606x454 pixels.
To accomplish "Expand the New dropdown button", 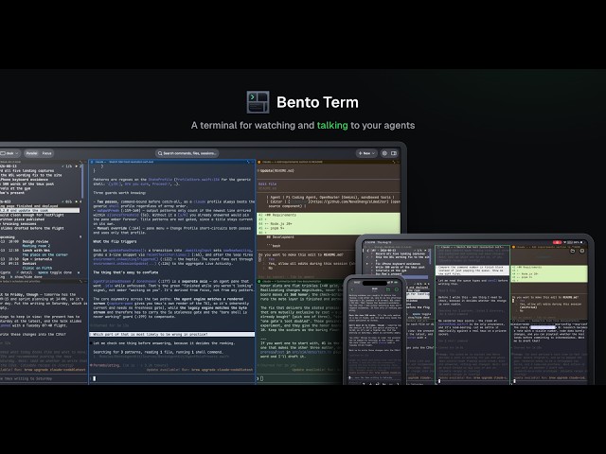I will click(366, 153).
